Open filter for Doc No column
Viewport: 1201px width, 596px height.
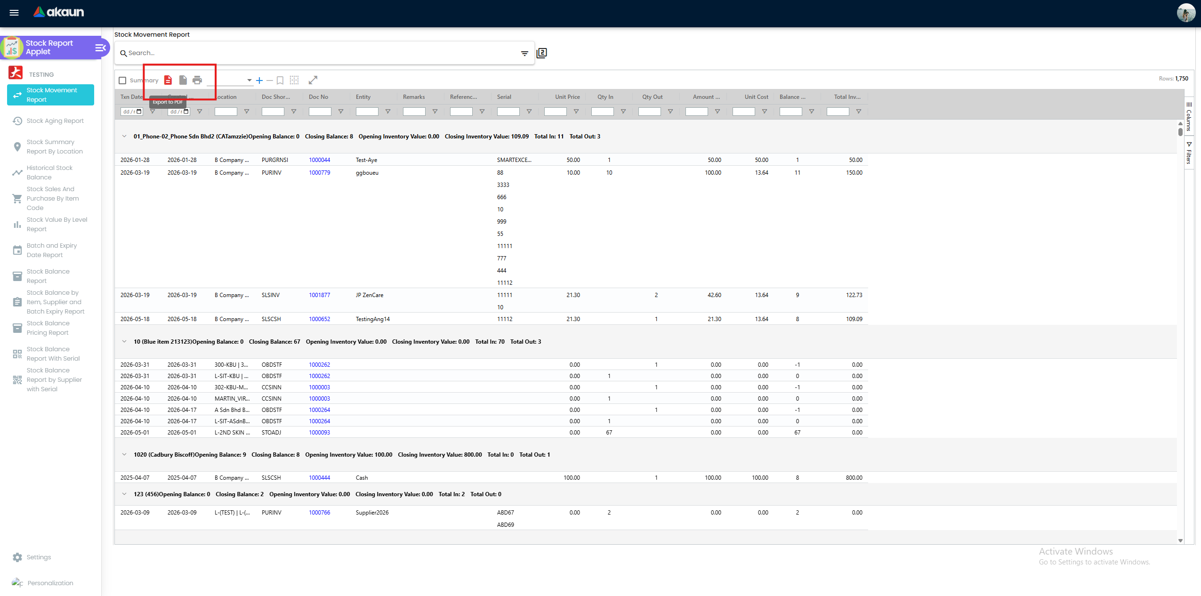(x=341, y=112)
